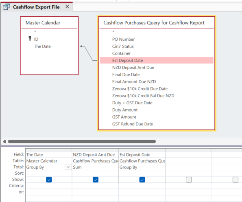Click or cell for The Date column
This screenshot has width=242, height=202.
[x=49, y=192]
